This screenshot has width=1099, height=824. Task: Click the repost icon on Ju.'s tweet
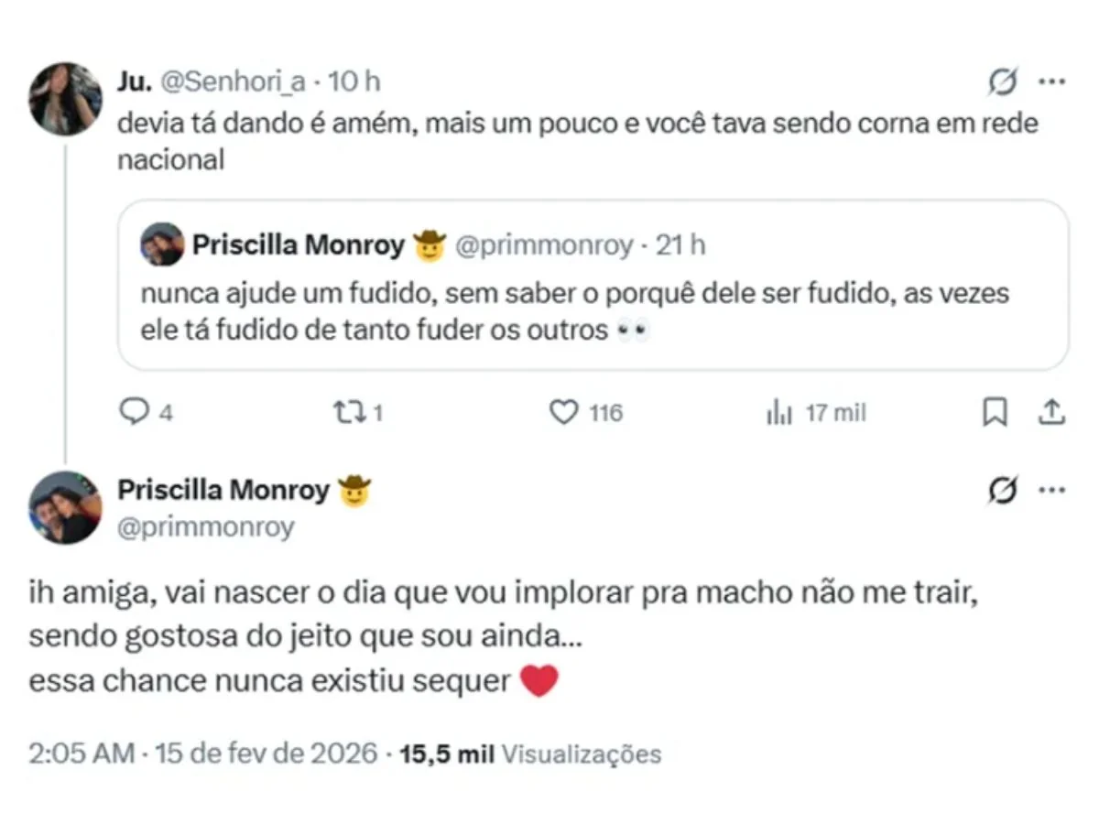click(x=348, y=414)
